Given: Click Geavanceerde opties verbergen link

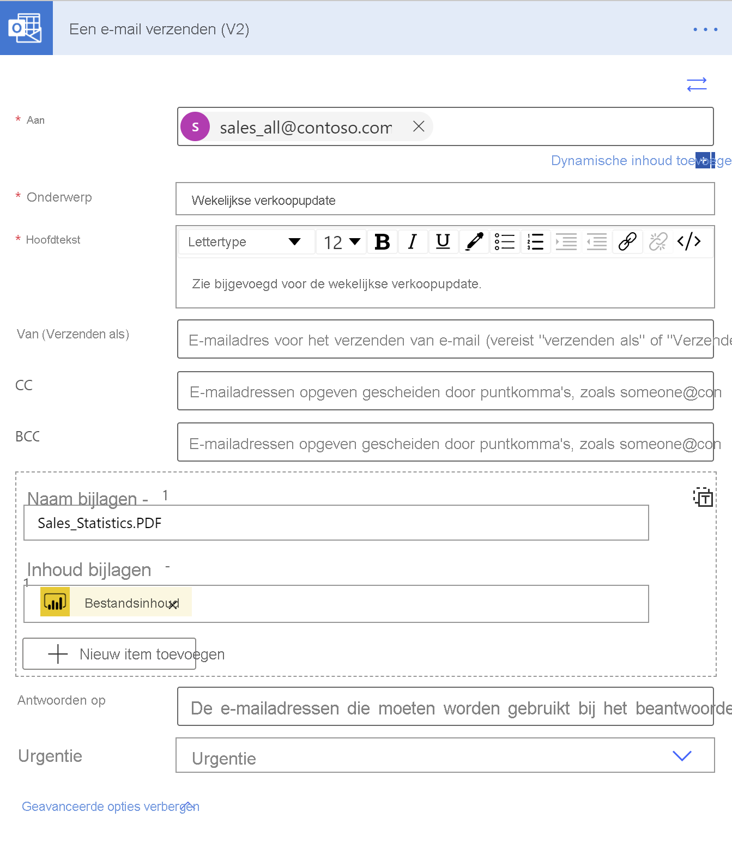Looking at the screenshot, I should click(111, 807).
